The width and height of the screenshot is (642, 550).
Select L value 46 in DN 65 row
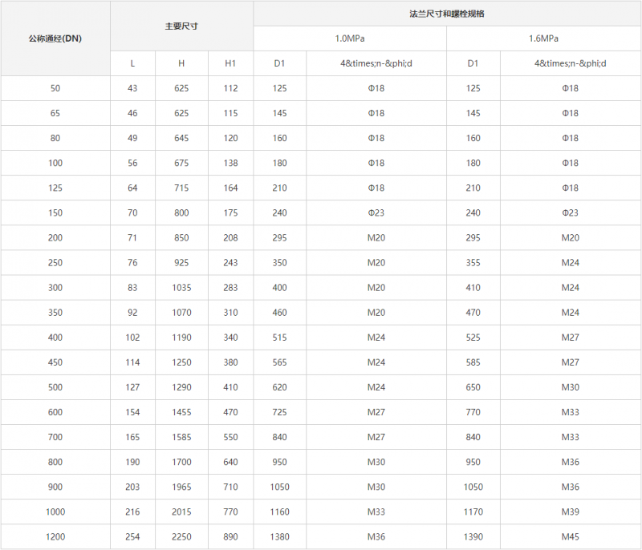pyautogui.click(x=132, y=113)
